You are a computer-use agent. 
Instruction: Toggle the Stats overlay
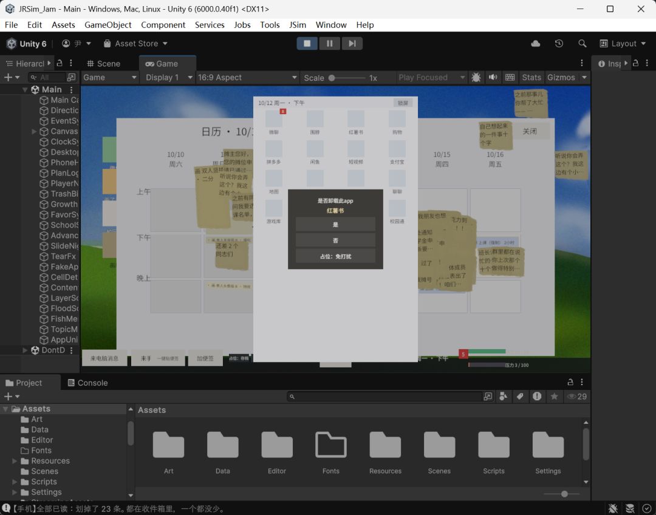531,77
